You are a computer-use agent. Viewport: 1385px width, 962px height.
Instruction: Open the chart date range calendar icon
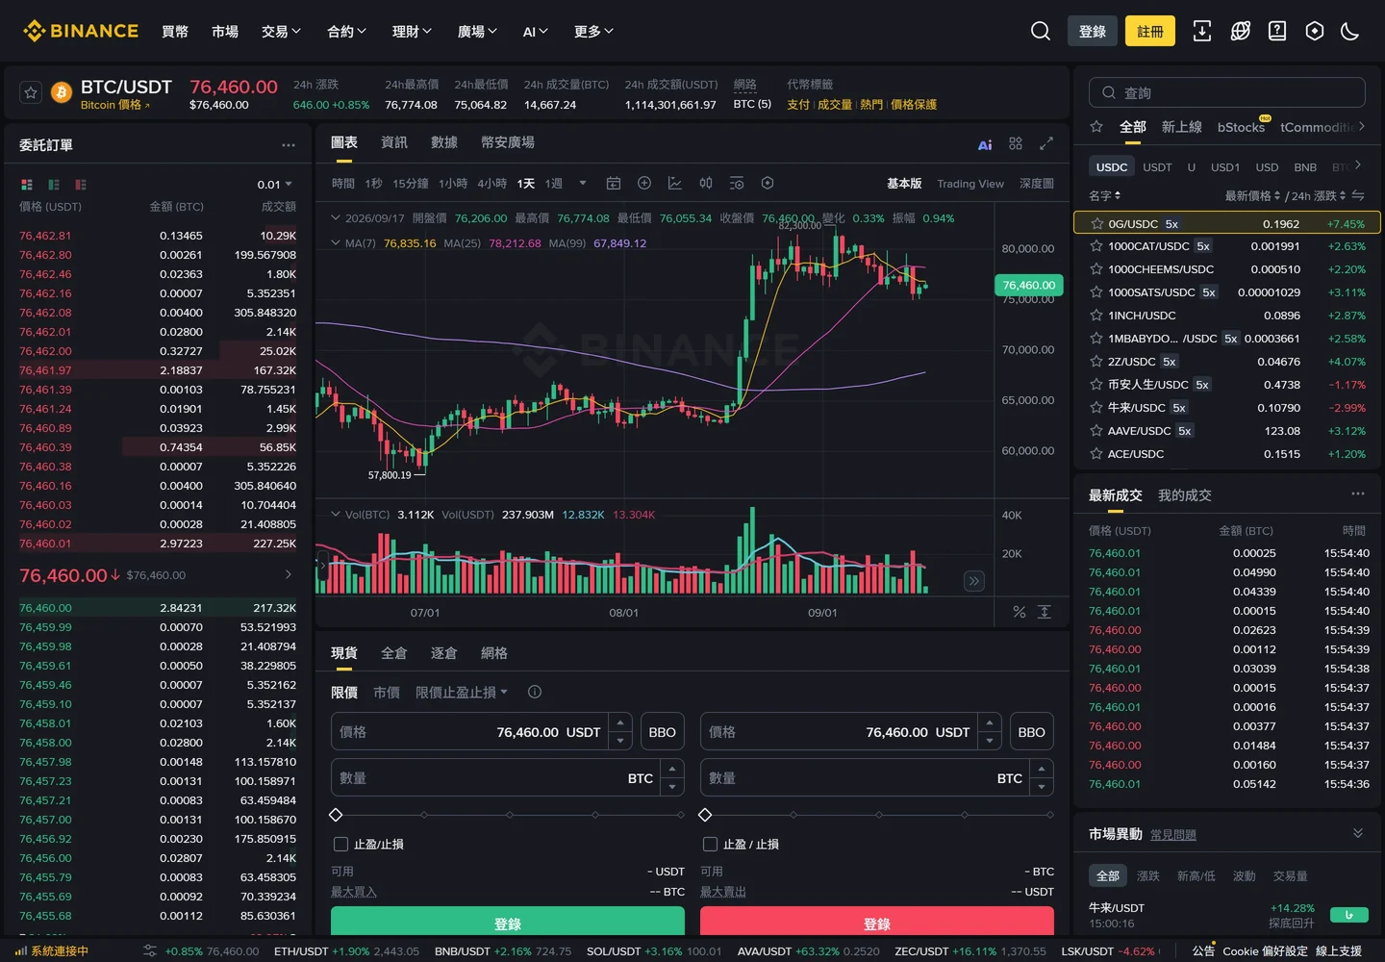[x=614, y=183]
